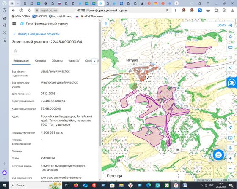The image size is (237, 189).
Task: Zoom out the map with minus
Action: click(230, 168)
